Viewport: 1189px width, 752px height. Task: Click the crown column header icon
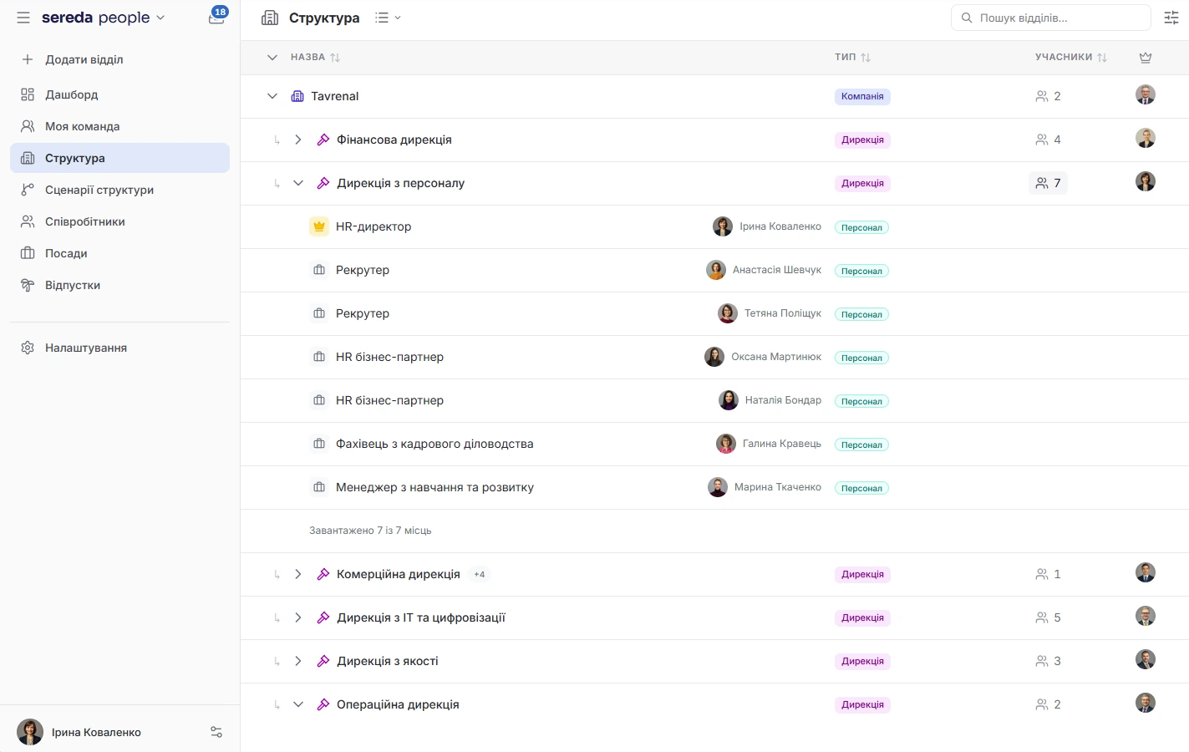(1146, 58)
